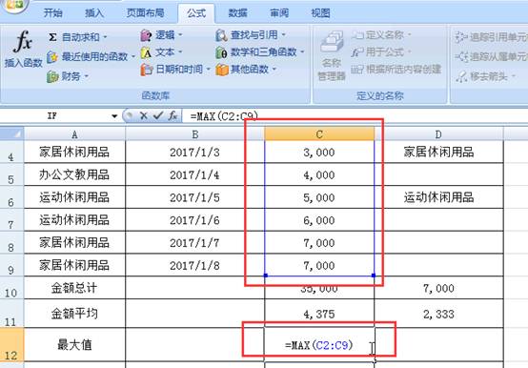Open the More Functions (其他函数) icon
The height and width of the screenshot is (368, 528).
click(x=222, y=70)
